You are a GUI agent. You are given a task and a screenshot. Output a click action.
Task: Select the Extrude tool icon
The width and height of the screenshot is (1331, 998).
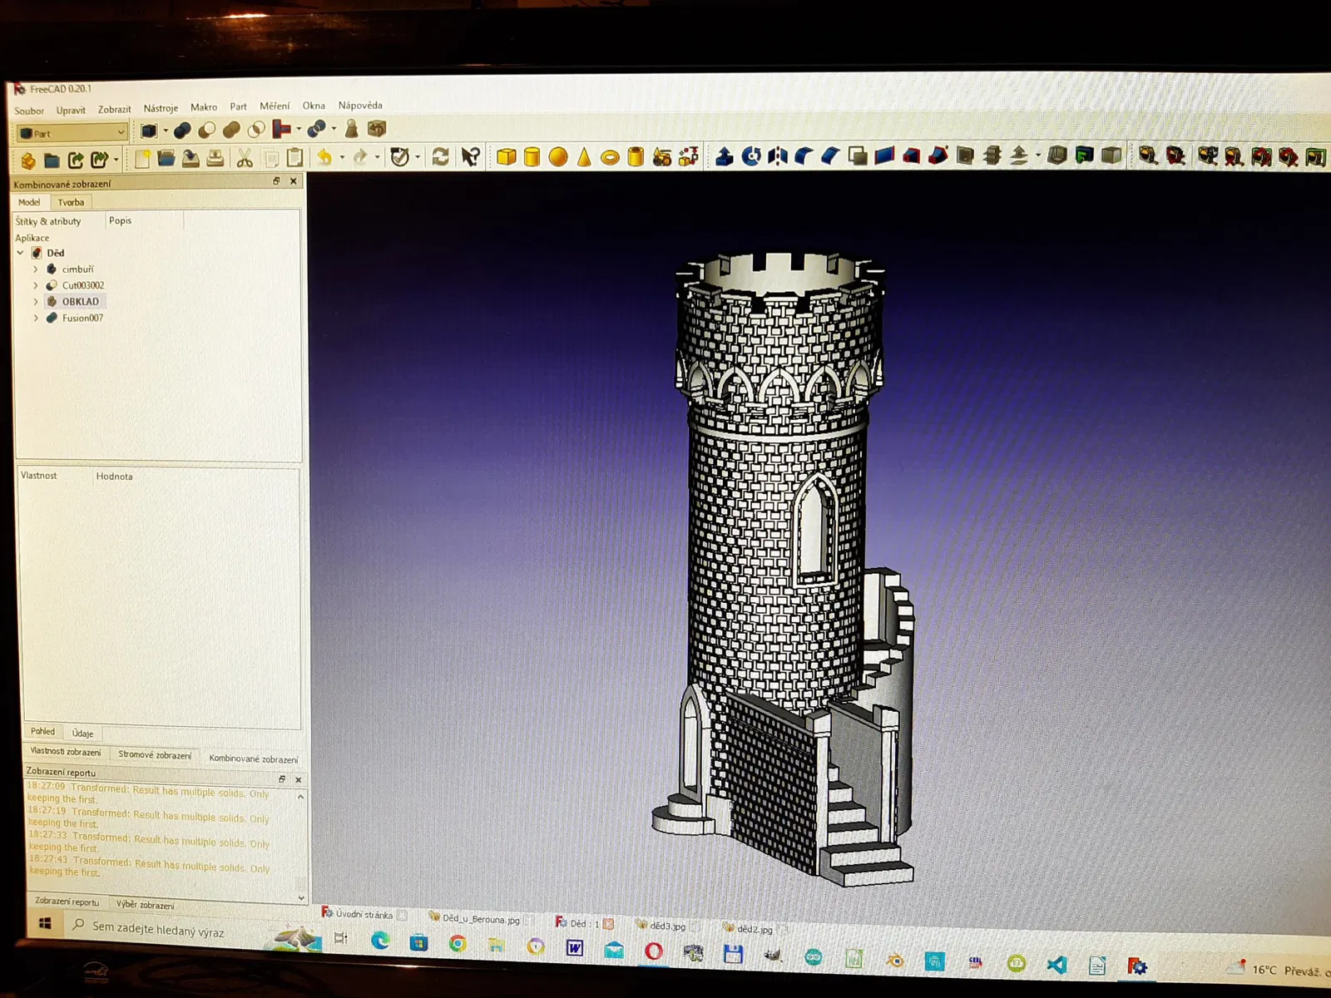pyautogui.click(x=724, y=156)
